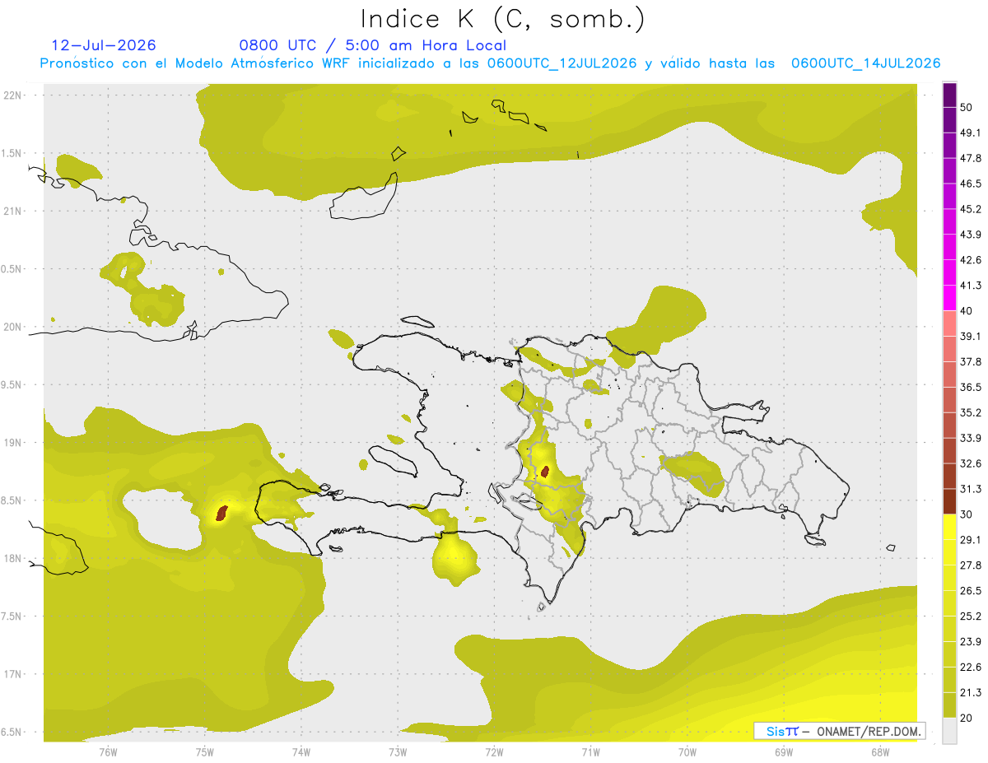Click the colorbar value 21.3
This screenshot has width=988, height=763.
point(971,693)
